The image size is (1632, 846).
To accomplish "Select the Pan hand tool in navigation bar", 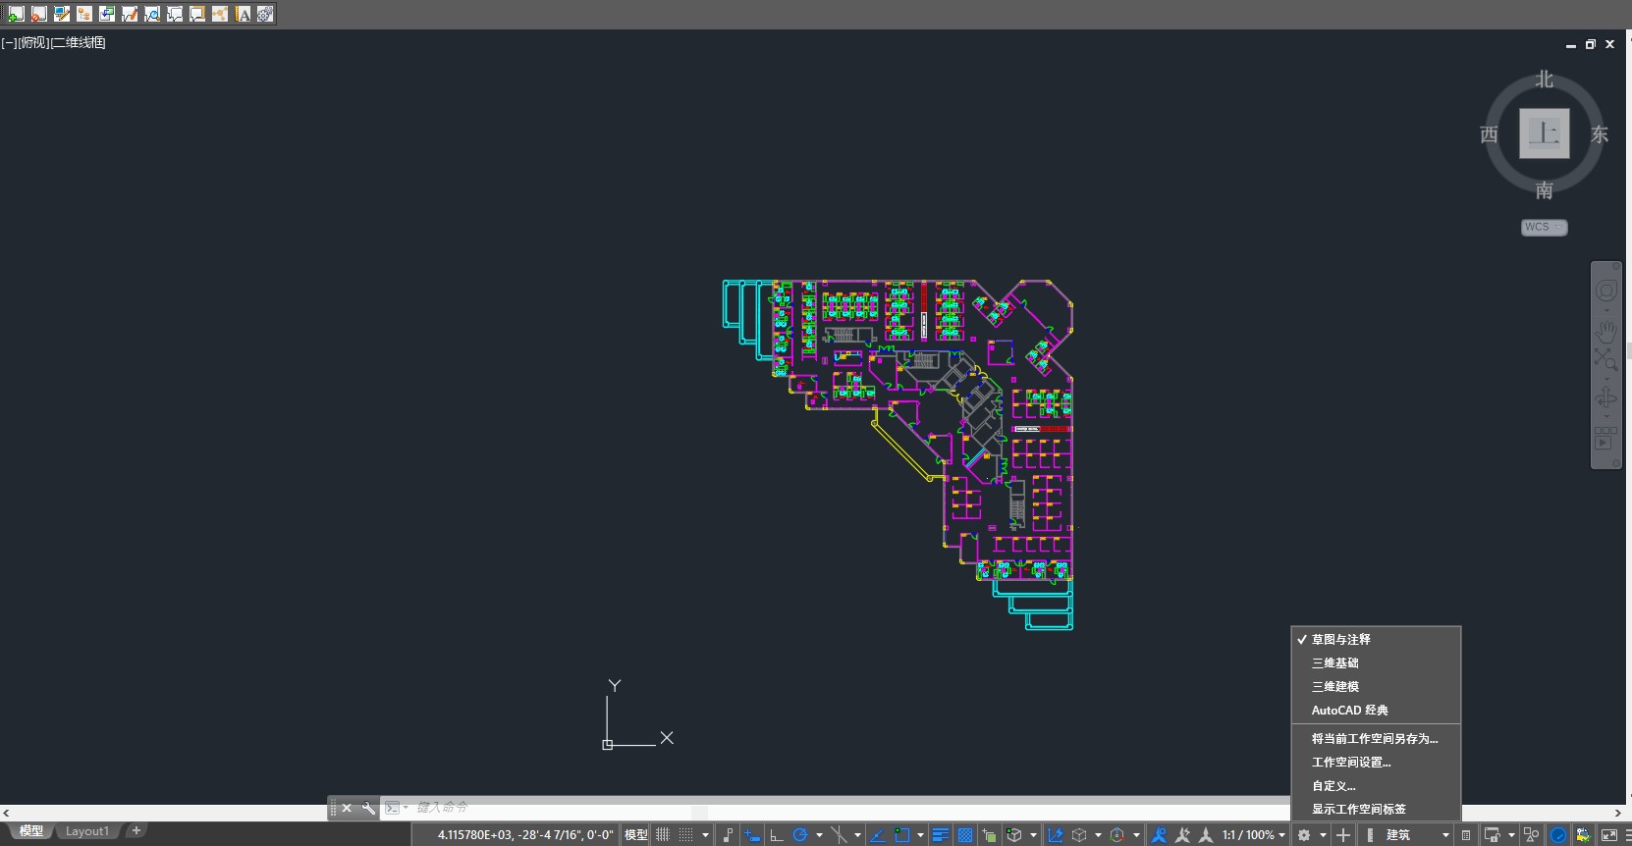I will tap(1605, 330).
